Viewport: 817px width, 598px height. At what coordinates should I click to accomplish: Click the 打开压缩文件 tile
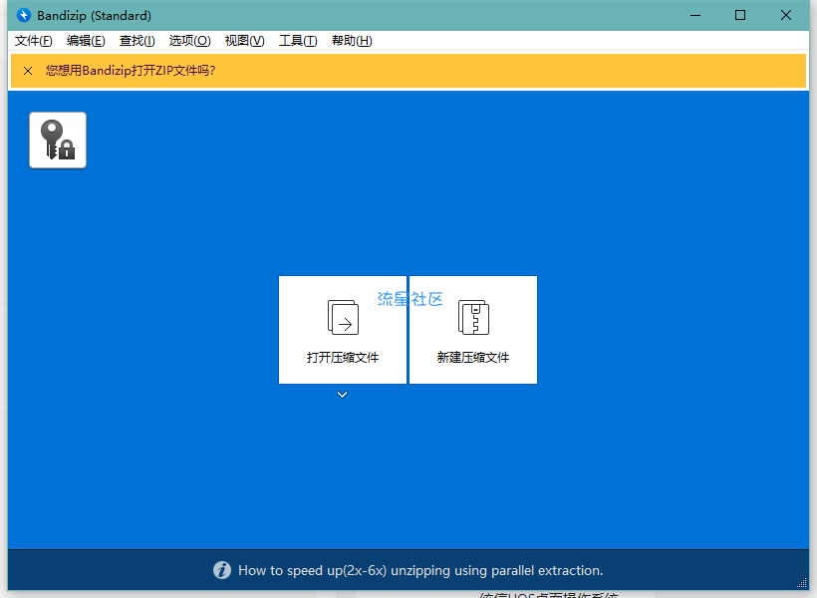pos(343,330)
